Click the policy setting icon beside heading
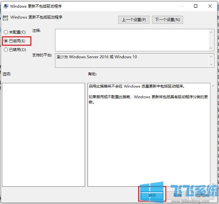The image size is (219, 204). pos(6,18)
